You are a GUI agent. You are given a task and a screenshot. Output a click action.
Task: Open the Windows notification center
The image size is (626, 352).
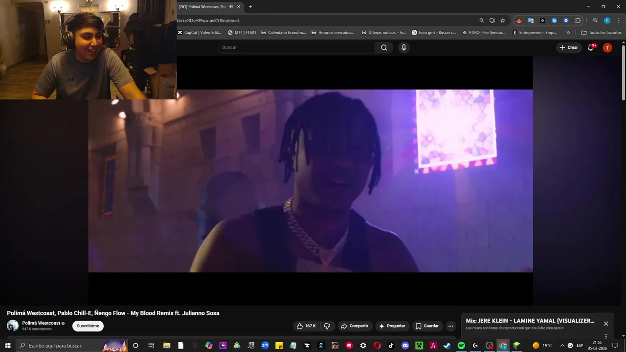click(x=615, y=346)
